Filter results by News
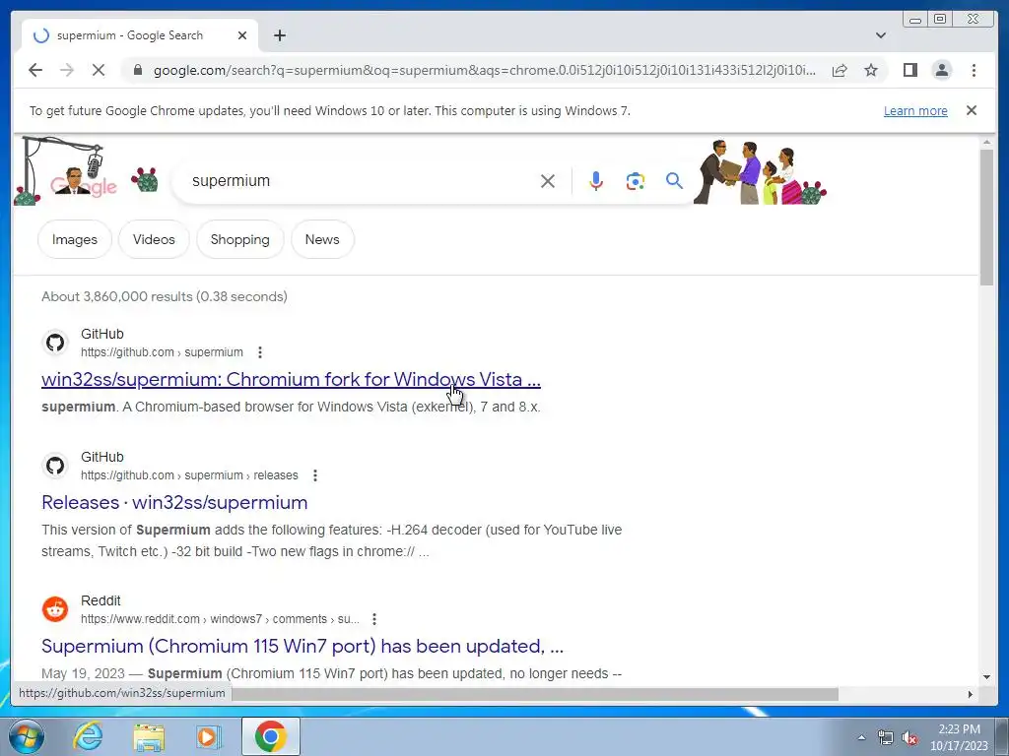 click(x=322, y=239)
